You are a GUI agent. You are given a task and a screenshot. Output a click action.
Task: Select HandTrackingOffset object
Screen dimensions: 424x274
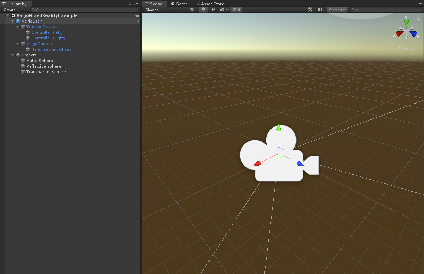tap(51, 49)
